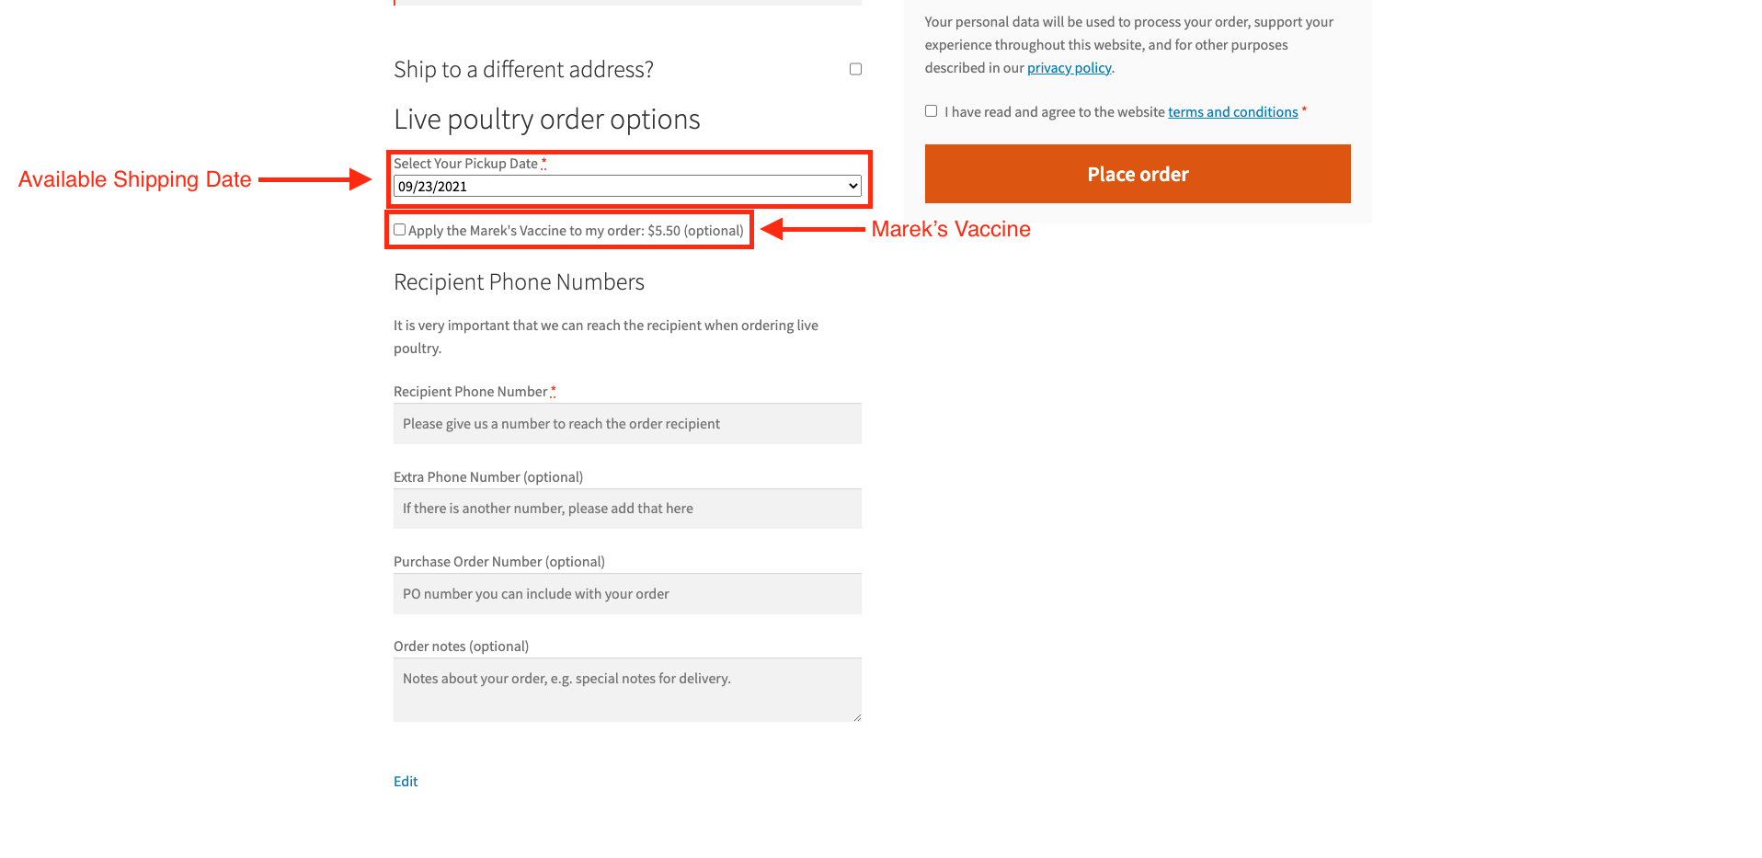Enable the Marek's Vaccine checkbox
Viewport: 1762px width, 858px height.
click(x=399, y=230)
